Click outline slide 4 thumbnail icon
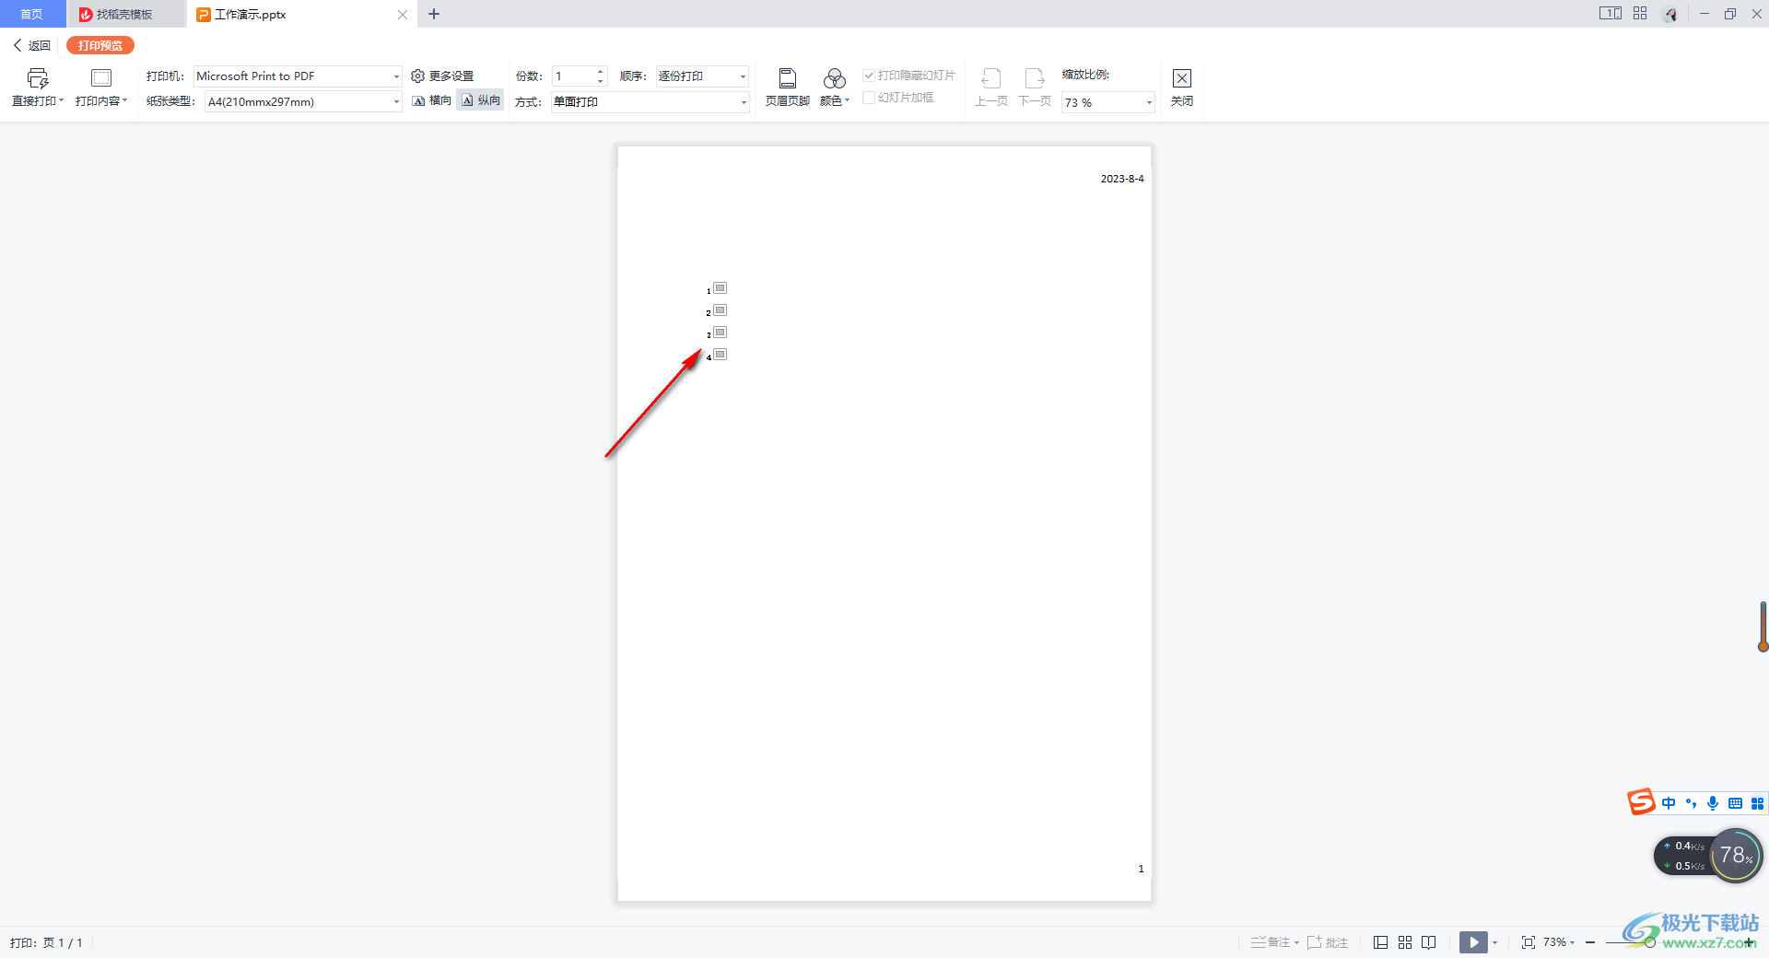The height and width of the screenshot is (958, 1769). point(720,355)
